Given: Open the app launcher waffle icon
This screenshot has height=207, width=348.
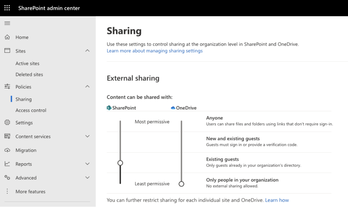Looking at the screenshot, I should point(7,8).
